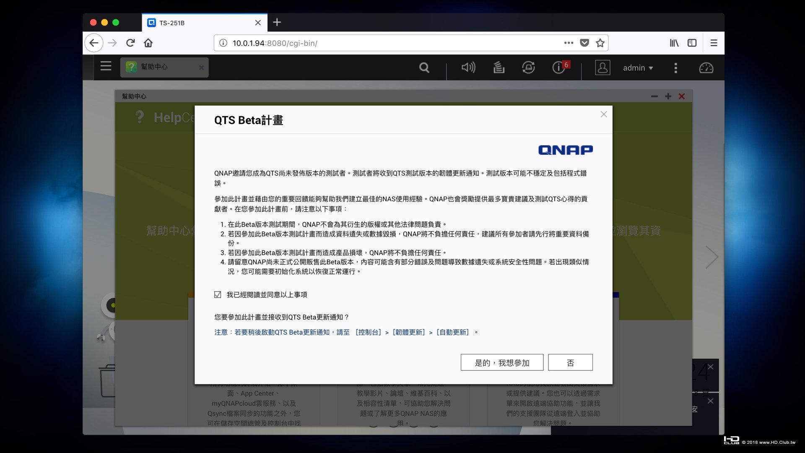Viewport: 805px width, 453px height.
Task: Go to next Help Center slide arrow
Action: pyautogui.click(x=712, y=257)
